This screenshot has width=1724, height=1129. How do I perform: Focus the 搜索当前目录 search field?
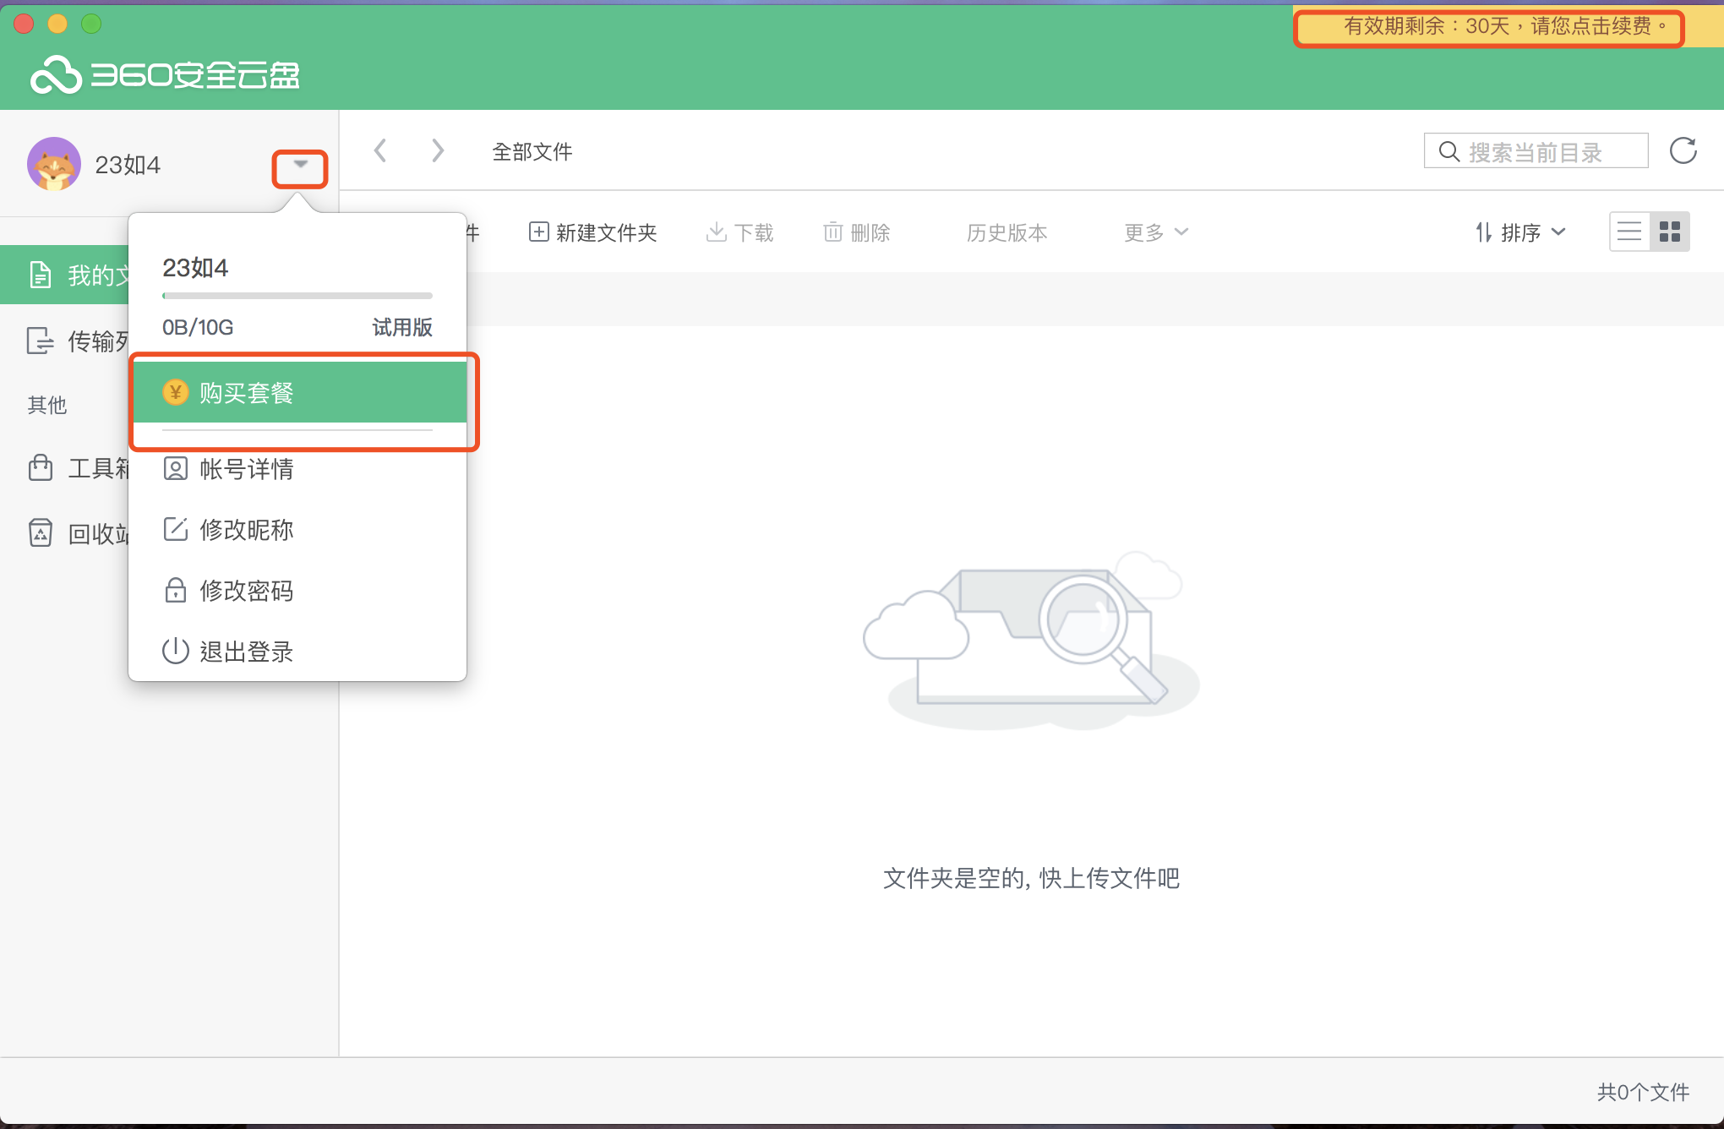1536,151
